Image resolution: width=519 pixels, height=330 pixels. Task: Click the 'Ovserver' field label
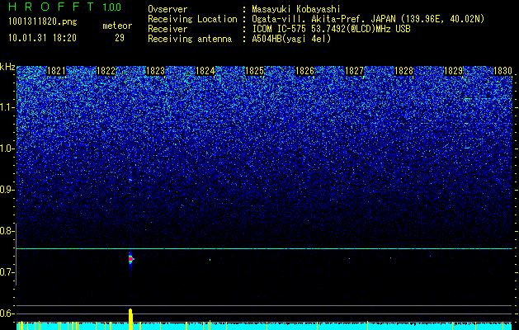click(167, 9)
